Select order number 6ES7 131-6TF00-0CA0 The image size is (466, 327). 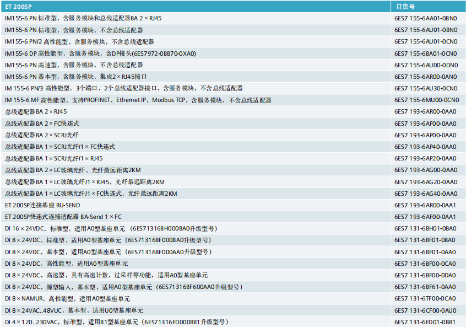[x=425, y=298]
